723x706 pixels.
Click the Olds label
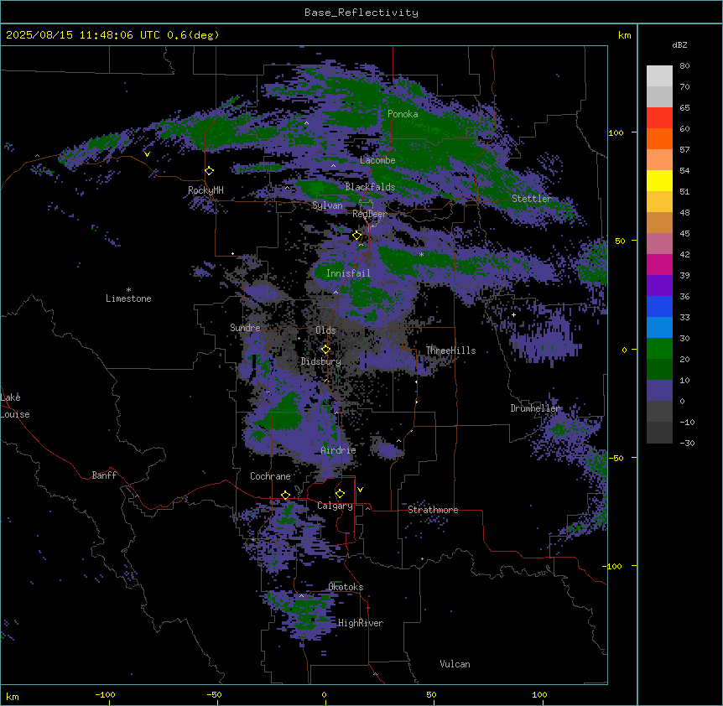coord(325,330)
